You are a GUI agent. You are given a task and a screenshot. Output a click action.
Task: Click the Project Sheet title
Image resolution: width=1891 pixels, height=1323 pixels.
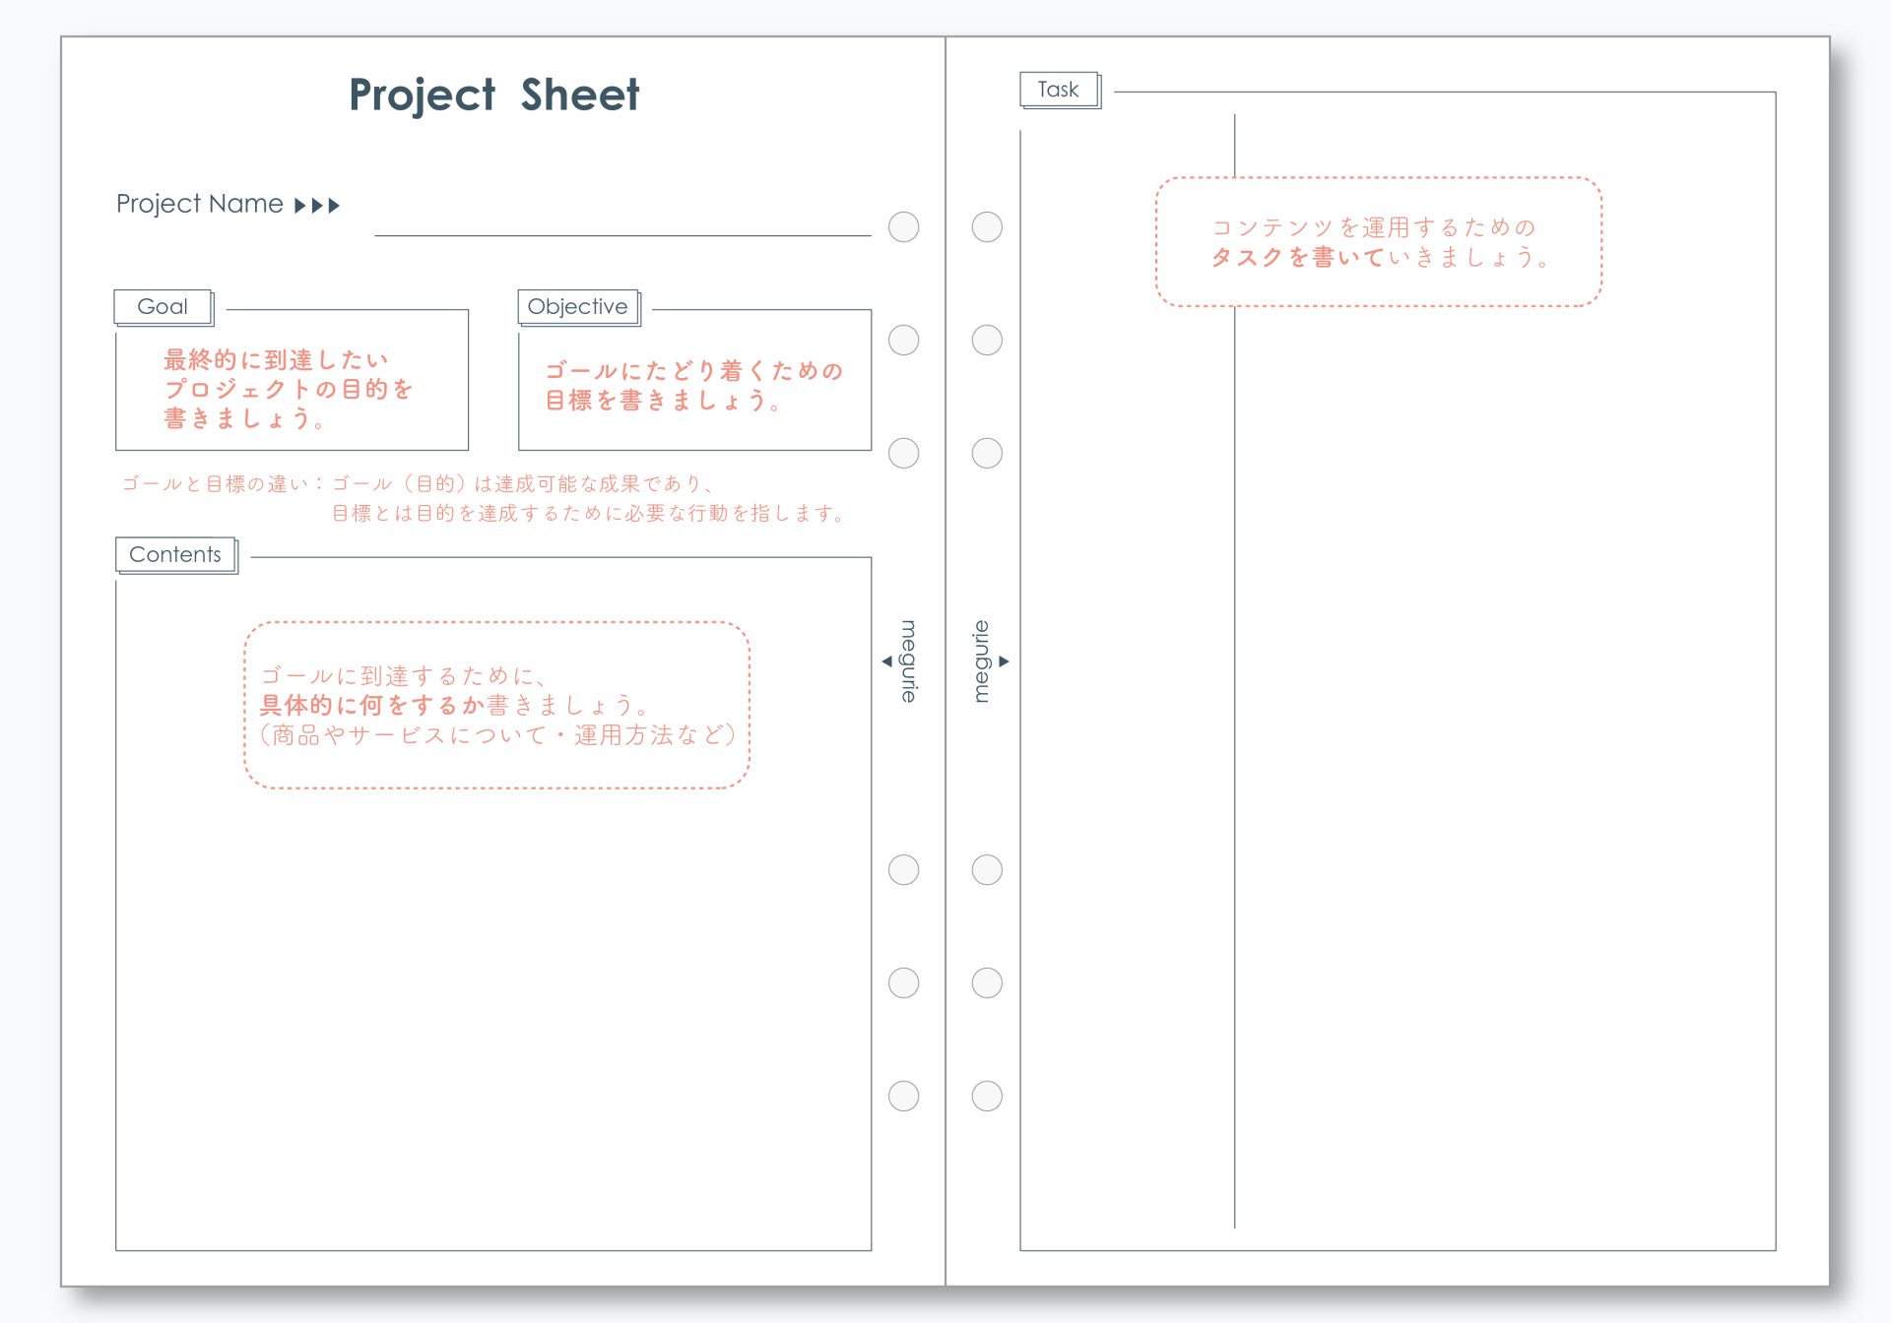(x=493, y=95)
